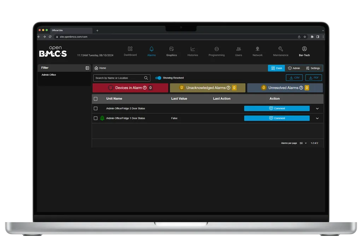
Task: Click green bell on Fridge 1 row
Action: pyautogui.click(x=102, y=118)
